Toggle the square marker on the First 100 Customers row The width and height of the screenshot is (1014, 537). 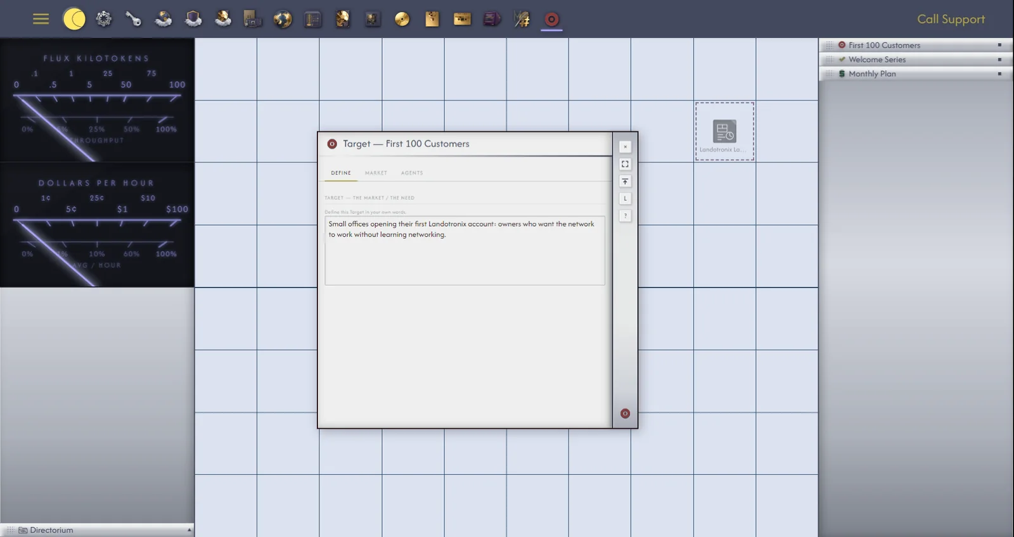coord(999,45)
